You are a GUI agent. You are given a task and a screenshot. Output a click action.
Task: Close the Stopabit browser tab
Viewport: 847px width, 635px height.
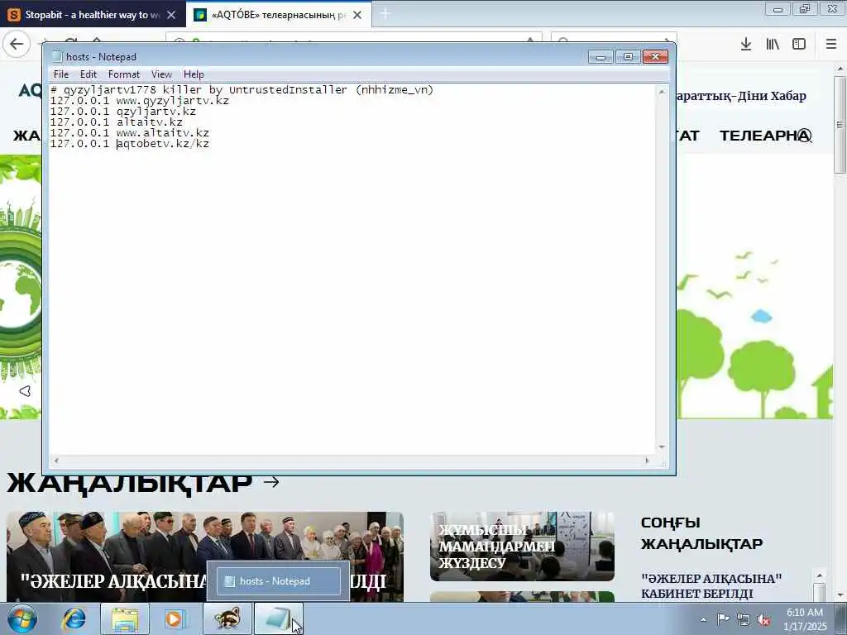(x=171, y=15)
